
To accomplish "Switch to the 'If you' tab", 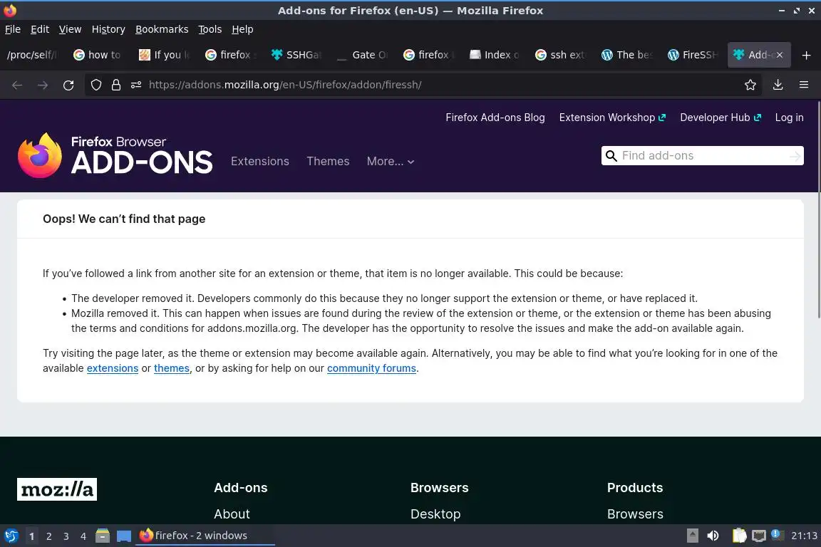I will point(163,55).
